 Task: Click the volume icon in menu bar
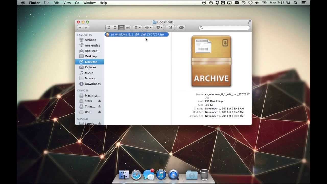point(257,3)
